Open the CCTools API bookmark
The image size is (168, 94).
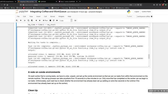(55, 8)
